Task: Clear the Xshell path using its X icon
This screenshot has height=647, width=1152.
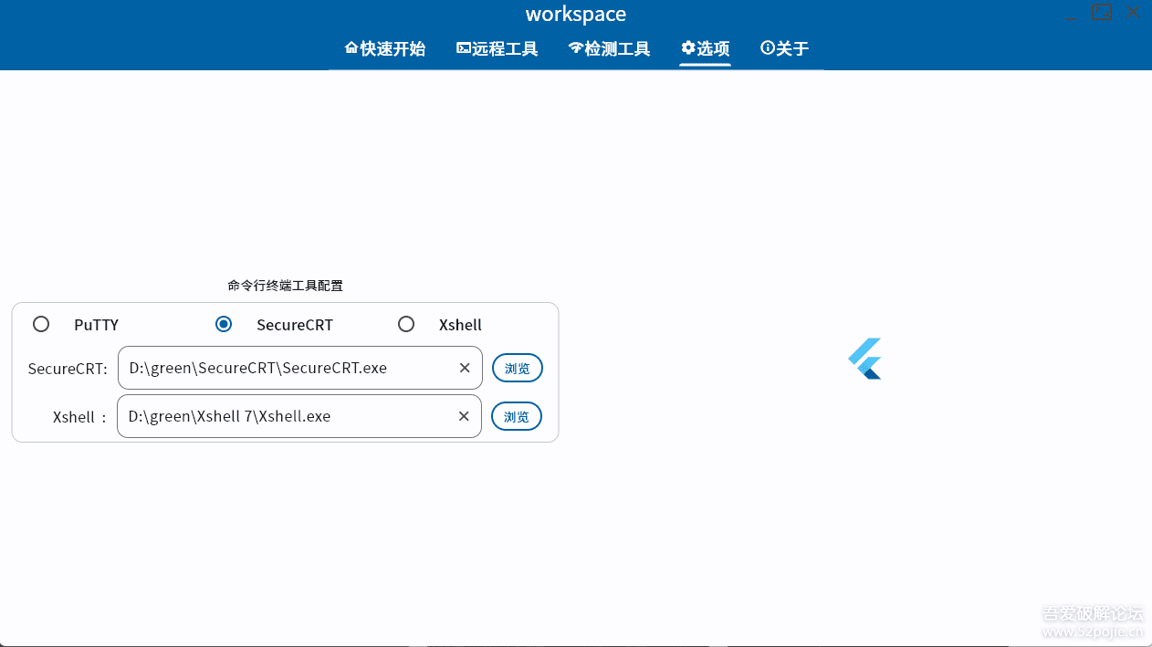Action: click(464, 416)
